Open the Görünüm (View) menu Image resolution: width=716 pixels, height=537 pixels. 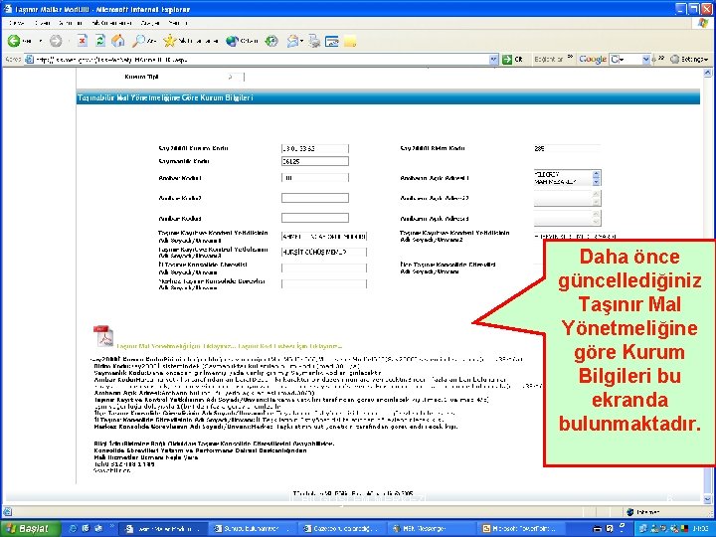click(x=71, y=22)
